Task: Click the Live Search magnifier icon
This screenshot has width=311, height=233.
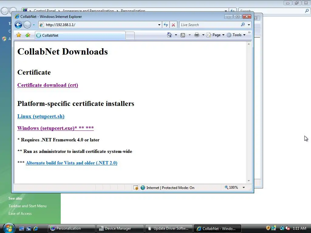Action: click(243, 25)
